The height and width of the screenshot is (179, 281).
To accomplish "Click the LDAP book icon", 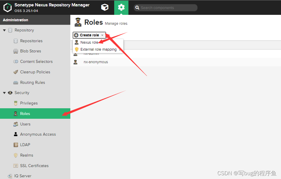I will coord(16,145).
